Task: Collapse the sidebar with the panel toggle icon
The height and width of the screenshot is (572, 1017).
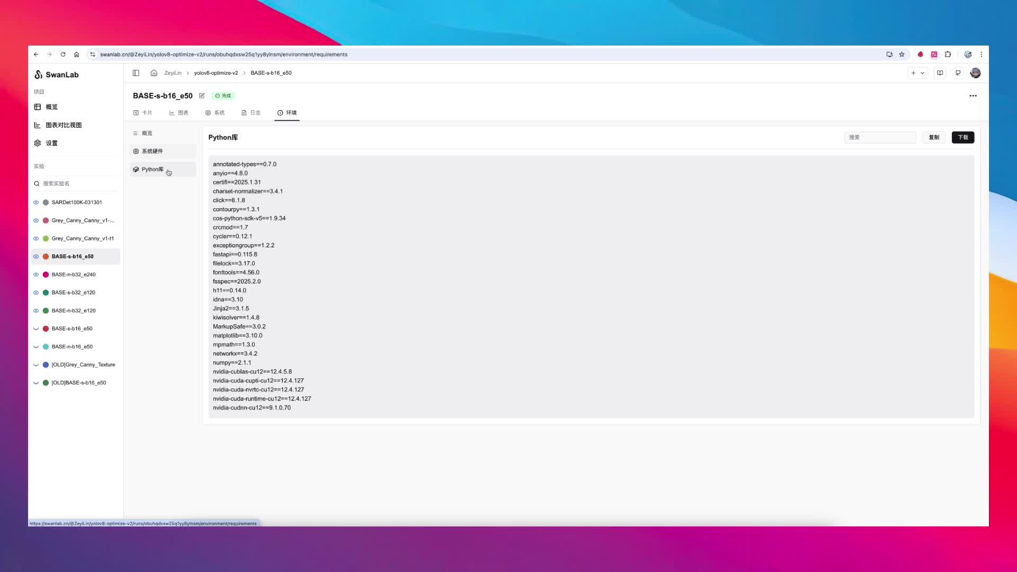Action: [136, 73]
